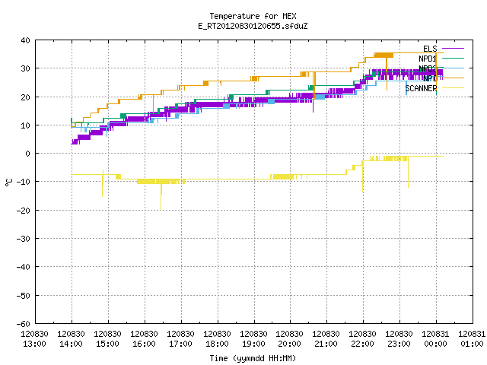Click the y-axis tick label '40'
The height and width of the screenshot is (365, 487).
tap(25, 40)
